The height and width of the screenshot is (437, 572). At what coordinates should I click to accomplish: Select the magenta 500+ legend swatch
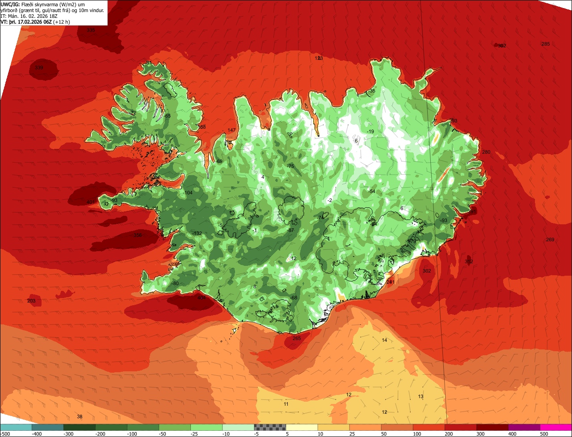(556, 427)
